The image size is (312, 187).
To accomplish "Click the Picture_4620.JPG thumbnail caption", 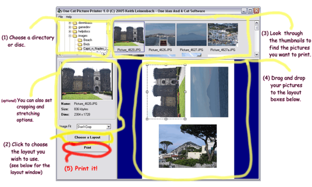I will pyautogui.click(x=129, y=50).
